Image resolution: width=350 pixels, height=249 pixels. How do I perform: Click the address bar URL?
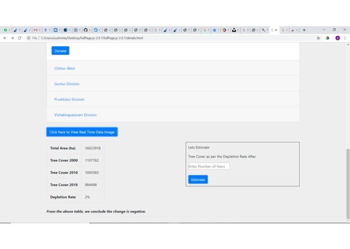coord(92,38)
